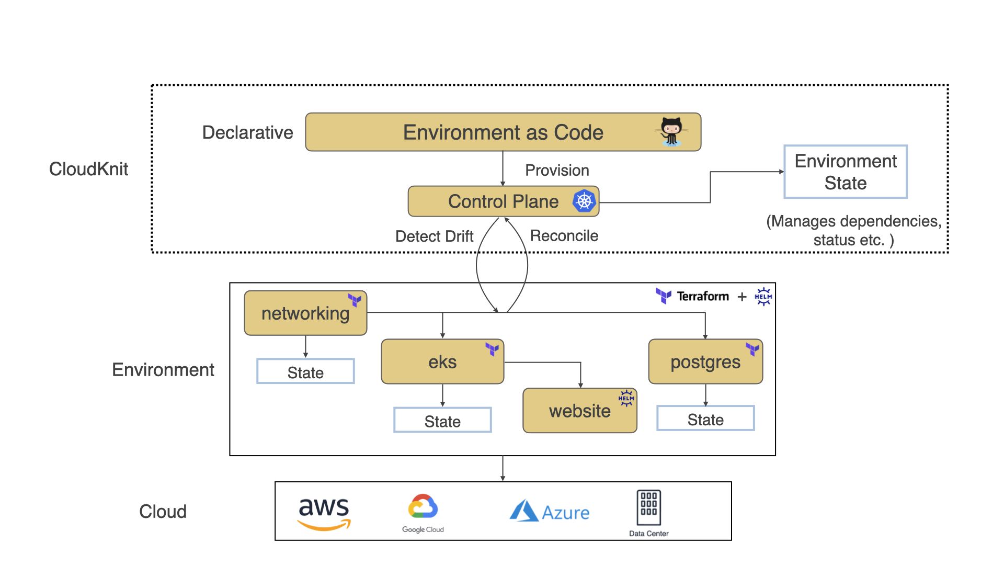This screenshot has width=1004, height=565.
Task: Select the Control Plane box
Action: point(503,201)
